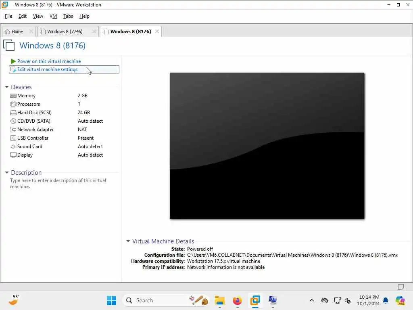Collapse the Devices section

(x=7, y=87)
